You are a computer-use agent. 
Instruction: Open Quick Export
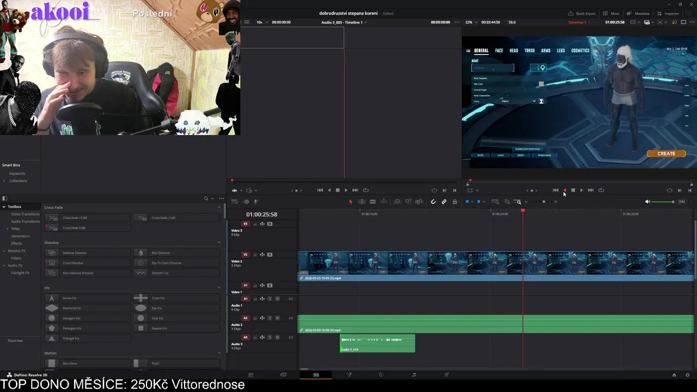coord(582,13)
